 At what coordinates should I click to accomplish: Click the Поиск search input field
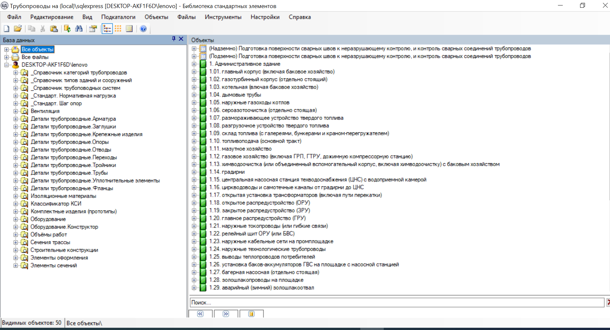coord(397,302)
